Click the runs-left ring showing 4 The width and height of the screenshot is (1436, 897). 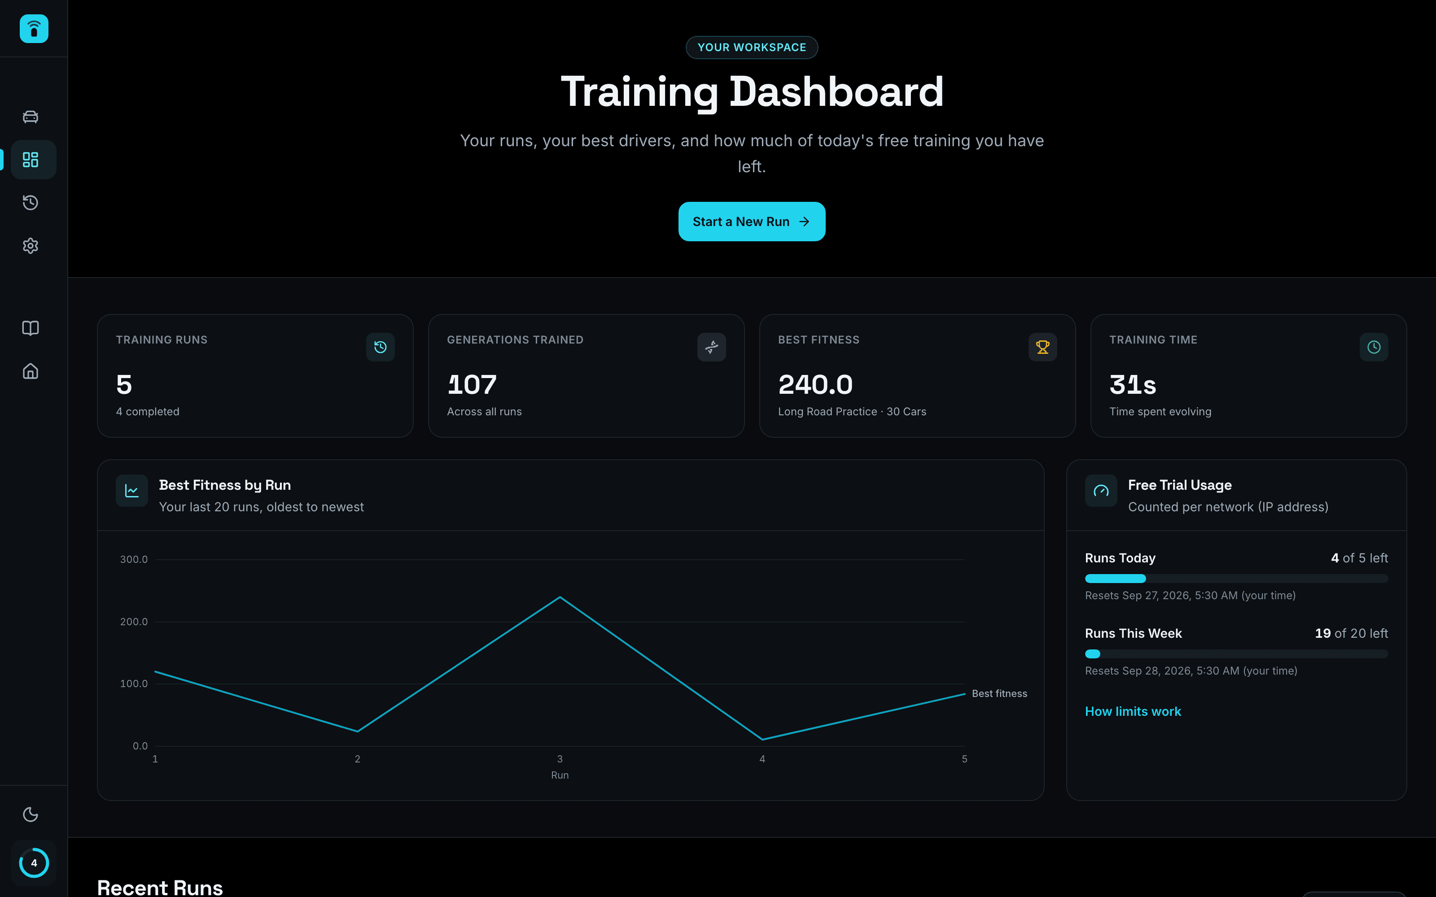point(34,862)
